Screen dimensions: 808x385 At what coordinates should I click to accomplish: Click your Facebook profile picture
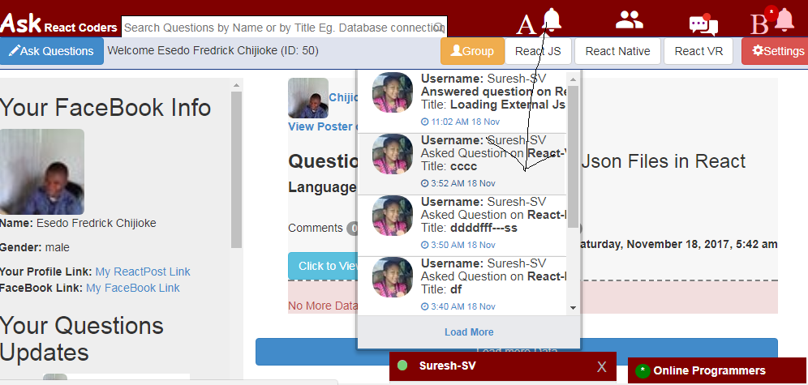(x=41, y=171)
